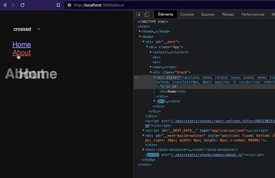Open the react-refresh.js script link

pyautogui.click(x=223, y=121)
